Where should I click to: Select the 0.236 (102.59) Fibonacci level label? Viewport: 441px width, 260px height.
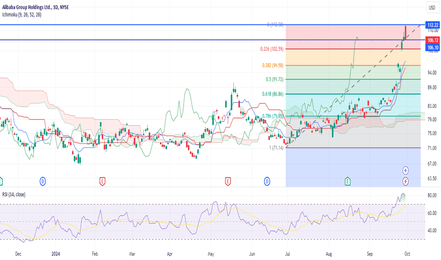271,49
